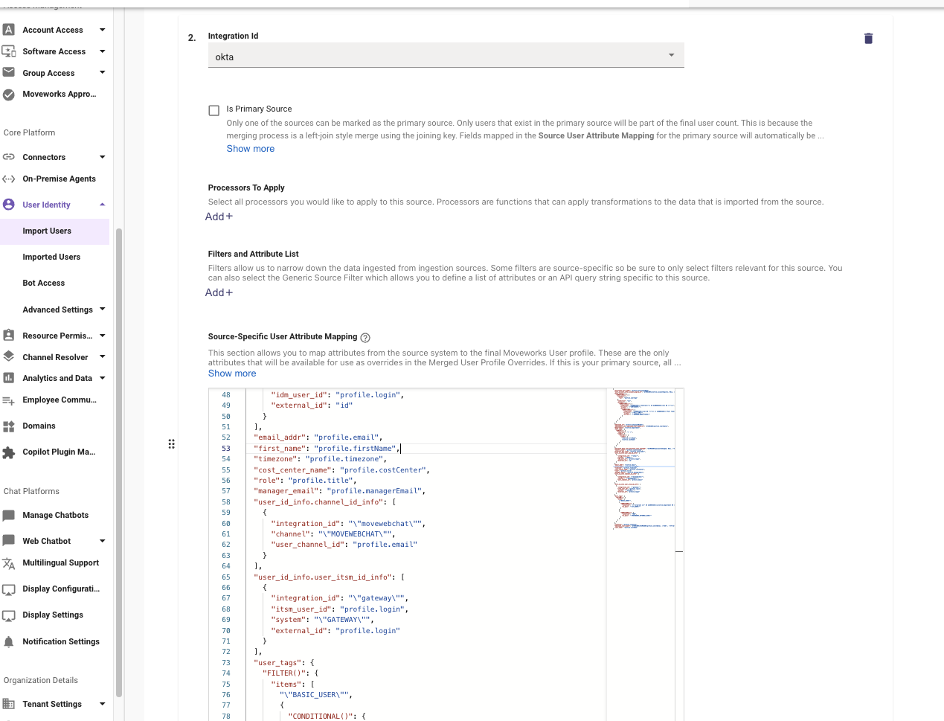Click the Display Configuration monitor icon
The width and height of the screenshot is (944, 721).
(9, 589)
